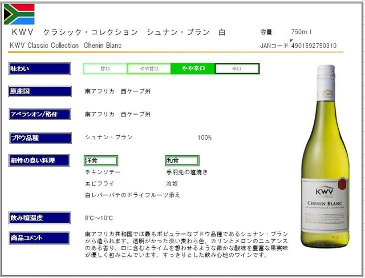Click the シュナン・ブラン grape variety text
Viewport: 365px width, 278px height.
click(109, 137)
